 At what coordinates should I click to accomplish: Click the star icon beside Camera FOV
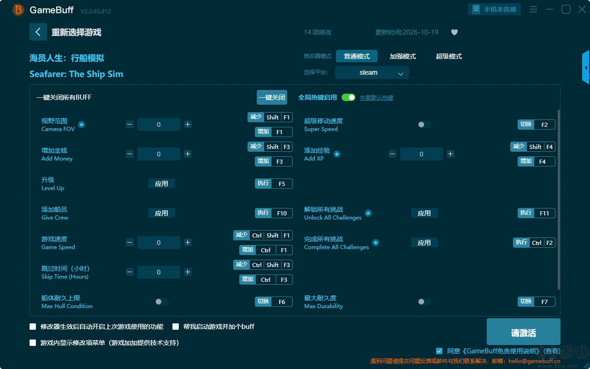pos(82,125)
